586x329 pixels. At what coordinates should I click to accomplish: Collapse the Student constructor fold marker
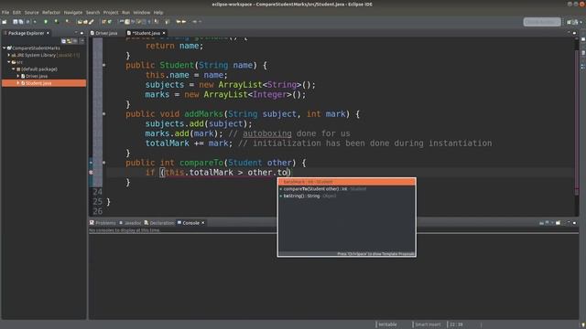click(103, 65)
